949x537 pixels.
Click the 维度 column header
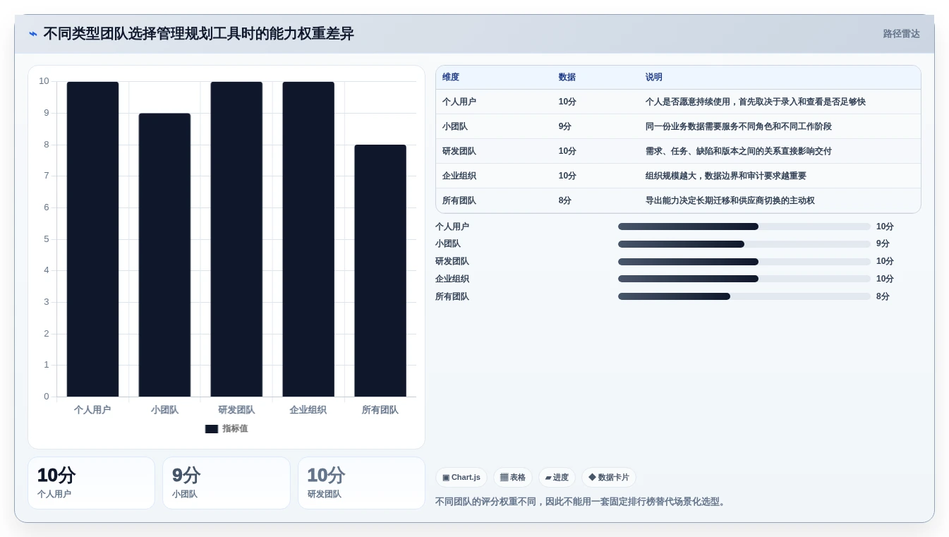click(x=451, y=78)
